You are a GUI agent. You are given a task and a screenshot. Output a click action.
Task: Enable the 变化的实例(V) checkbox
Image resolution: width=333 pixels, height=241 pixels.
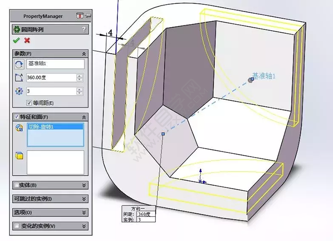pyautogui.click(x=16, y=226)
